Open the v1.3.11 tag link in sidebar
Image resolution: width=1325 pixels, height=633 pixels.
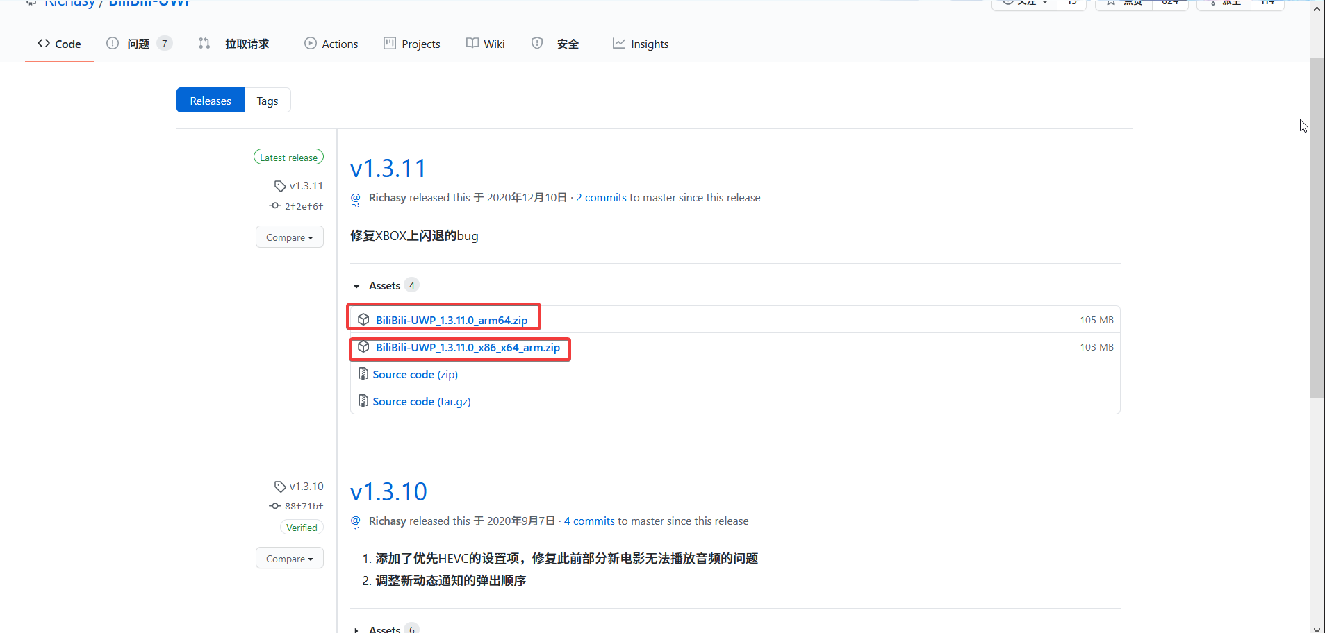[306, 186]
